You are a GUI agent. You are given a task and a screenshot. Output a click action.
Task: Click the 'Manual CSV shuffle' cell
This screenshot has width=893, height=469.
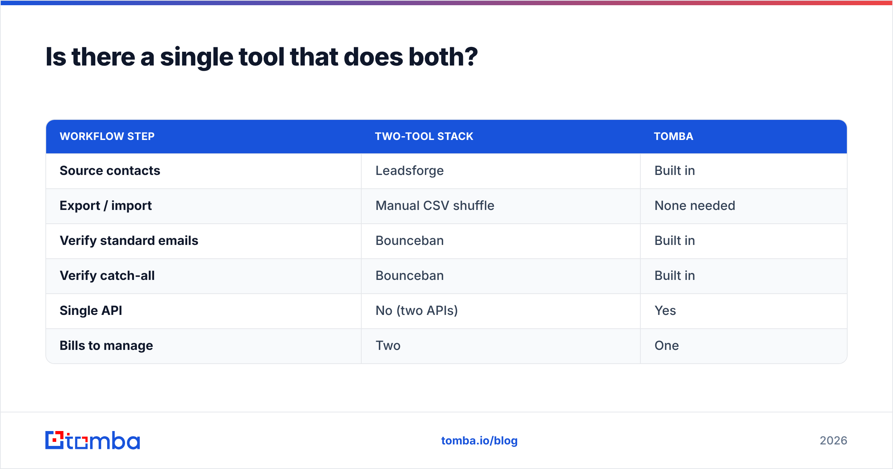tap(435, 205)
